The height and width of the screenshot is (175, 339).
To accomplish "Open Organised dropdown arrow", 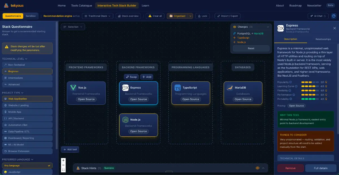I will click(x=190, y=16).
